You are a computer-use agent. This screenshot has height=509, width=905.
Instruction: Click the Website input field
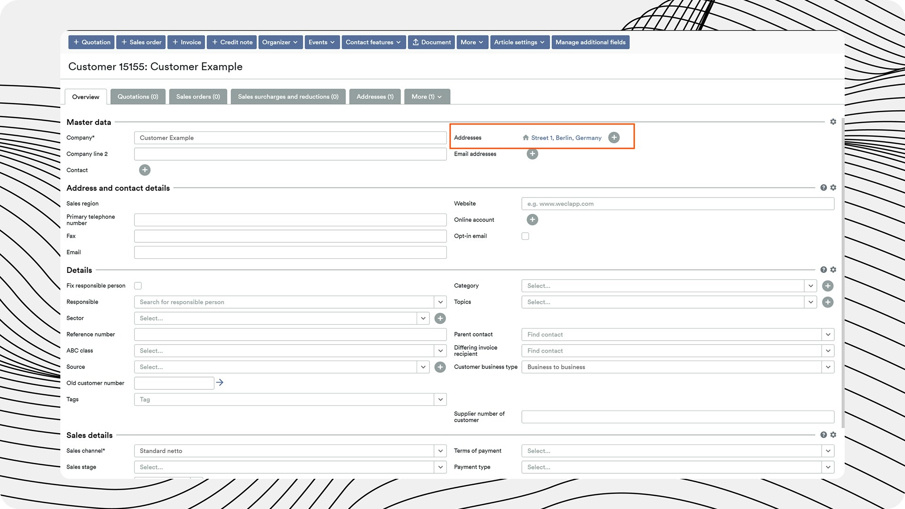678,204
